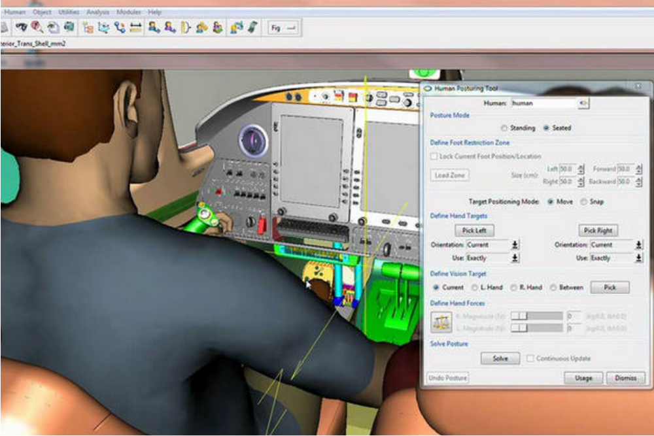Click the Pick Left hand target button
654x436 pixels.
point(474,231)
